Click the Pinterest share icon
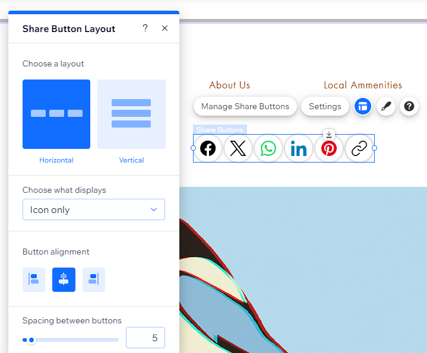This screenshot has height=353, width=427. (329, 149)
